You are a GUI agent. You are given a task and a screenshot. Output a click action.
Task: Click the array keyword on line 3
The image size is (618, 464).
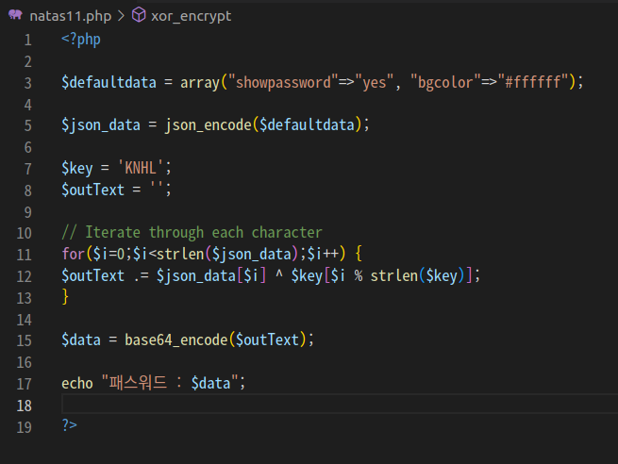[x=200, y=82]
